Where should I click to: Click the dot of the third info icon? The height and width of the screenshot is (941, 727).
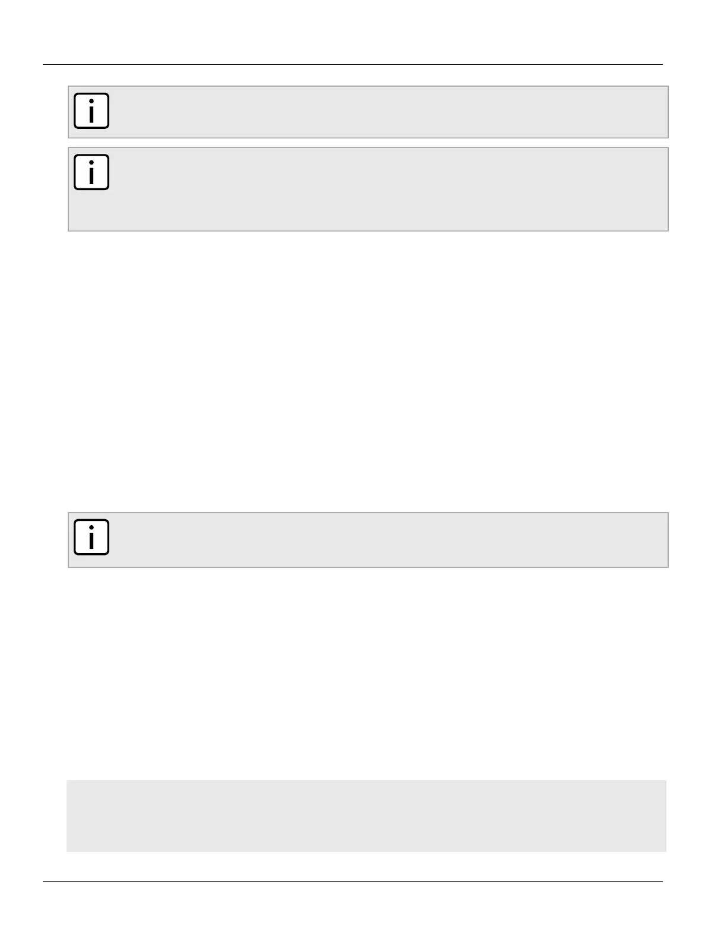click(x=91, y=529)
